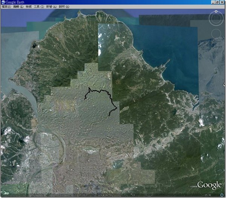Screen dimensions: 226x198
Task: Restore down the Google Earth window
Action: [x=217, y=2]
